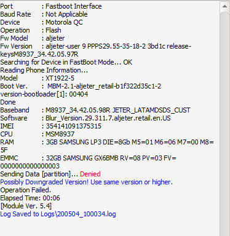Select the 'Operation Failed.' line

tap(26, 190)
